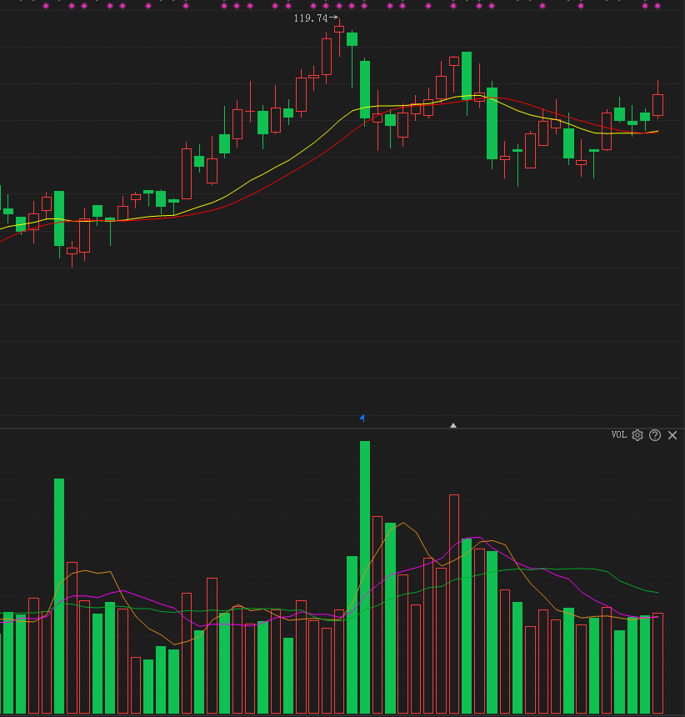Open the VOL indicator settings gear
The height and width of the screenshot is (717, 685).
pyautogui.click(x=637, y=435)
